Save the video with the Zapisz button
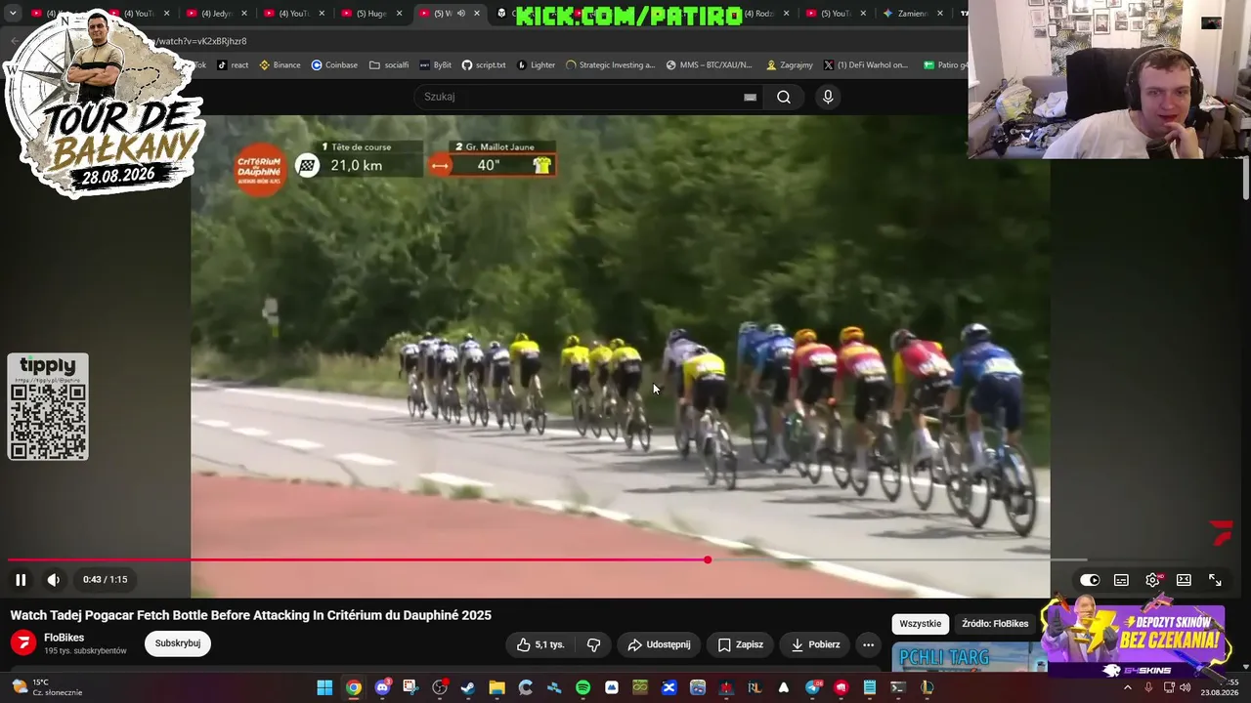 [x=740, y=644]
